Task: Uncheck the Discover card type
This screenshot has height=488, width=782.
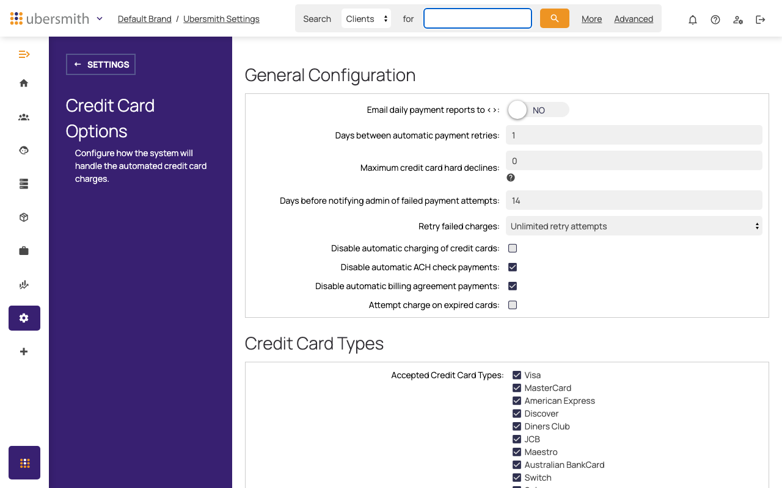Action: [x=517, y=414]
